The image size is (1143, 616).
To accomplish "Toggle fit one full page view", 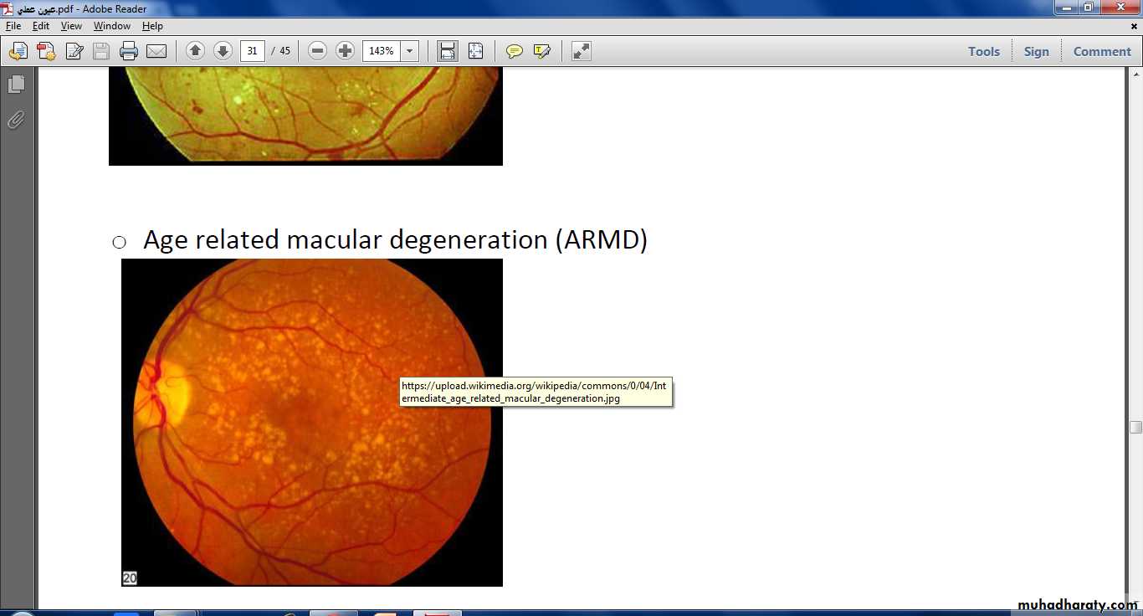I will [475, 52].
